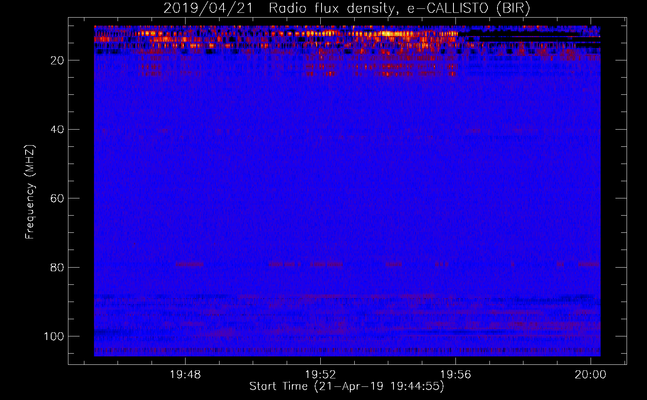Image resolution: width=647 pixels, height=400 pixels.
Task: Click the '20' frequency tick label
Action: [58, 60]
